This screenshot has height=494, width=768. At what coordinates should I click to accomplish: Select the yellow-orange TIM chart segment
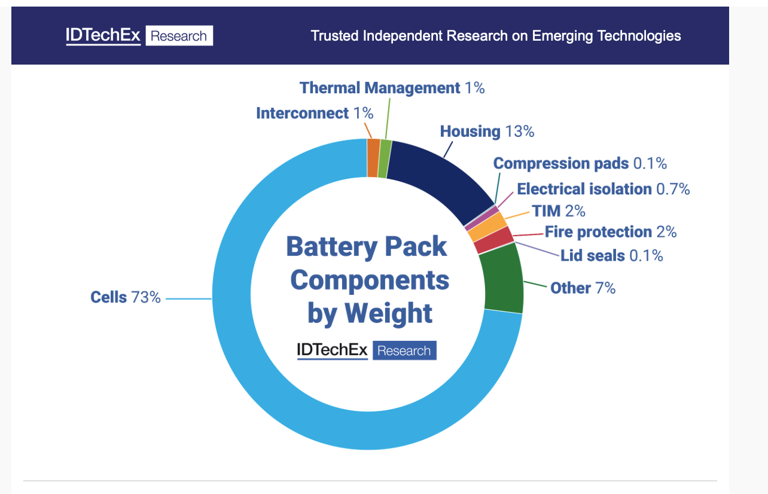click(x=486, y=226)
